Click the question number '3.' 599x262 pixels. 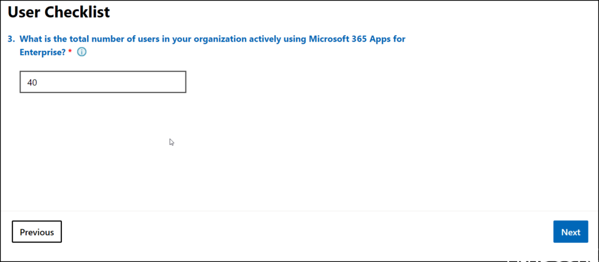(11, 39)
